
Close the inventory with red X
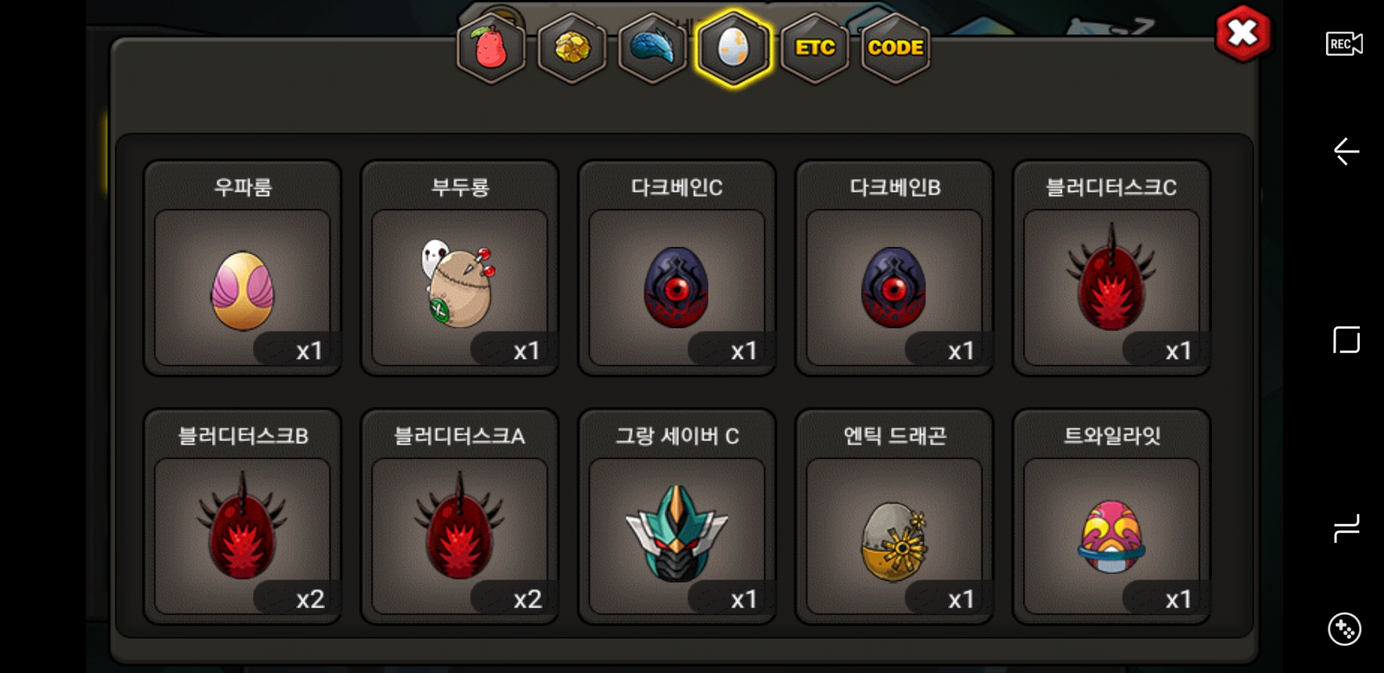[x=1242, y=34]
